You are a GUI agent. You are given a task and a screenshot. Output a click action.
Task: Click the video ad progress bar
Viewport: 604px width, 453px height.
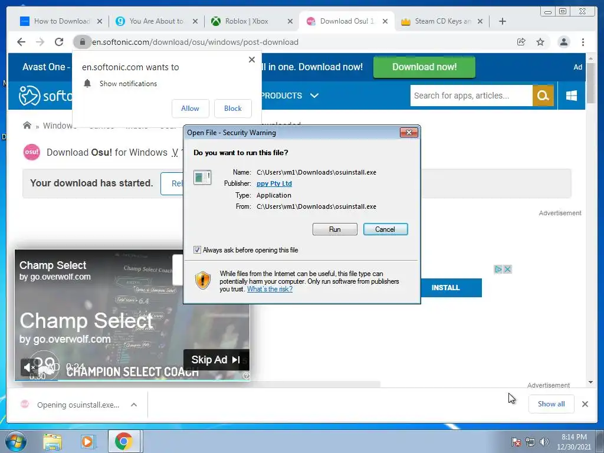coord(132,380)
